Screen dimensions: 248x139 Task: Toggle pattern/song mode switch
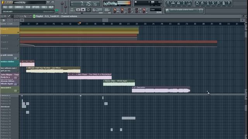pyautogui.click(x=72, y=10)
